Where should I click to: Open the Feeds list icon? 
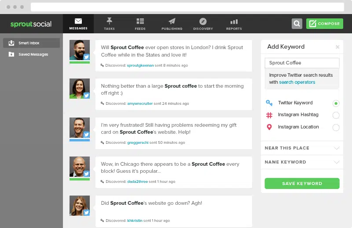pyautogui.click(x=140, y=21)
